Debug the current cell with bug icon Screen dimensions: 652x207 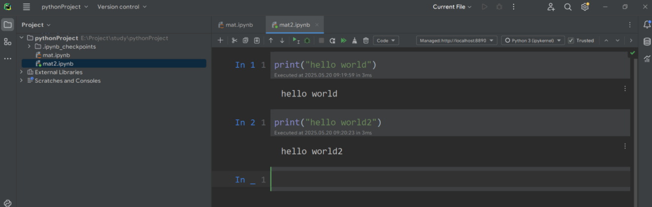click(307, 40)
